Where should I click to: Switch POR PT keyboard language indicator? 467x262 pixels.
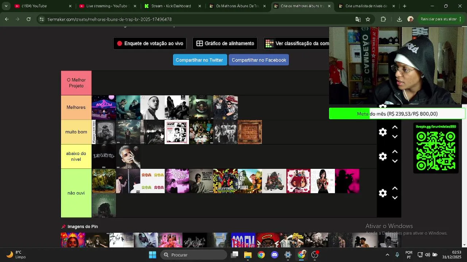click(409, 255)
